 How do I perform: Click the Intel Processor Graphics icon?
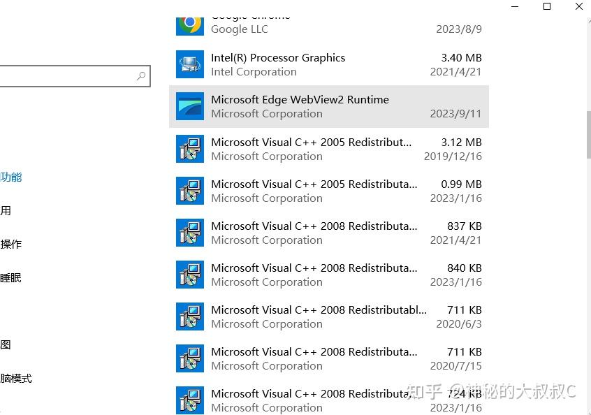click(189, 64)
